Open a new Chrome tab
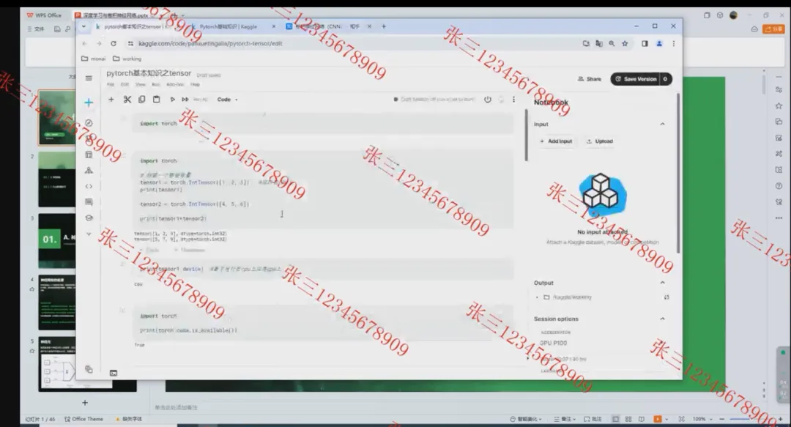Viewport: 791px width, 427px height. pyautogui.click(x=384, y=26)
